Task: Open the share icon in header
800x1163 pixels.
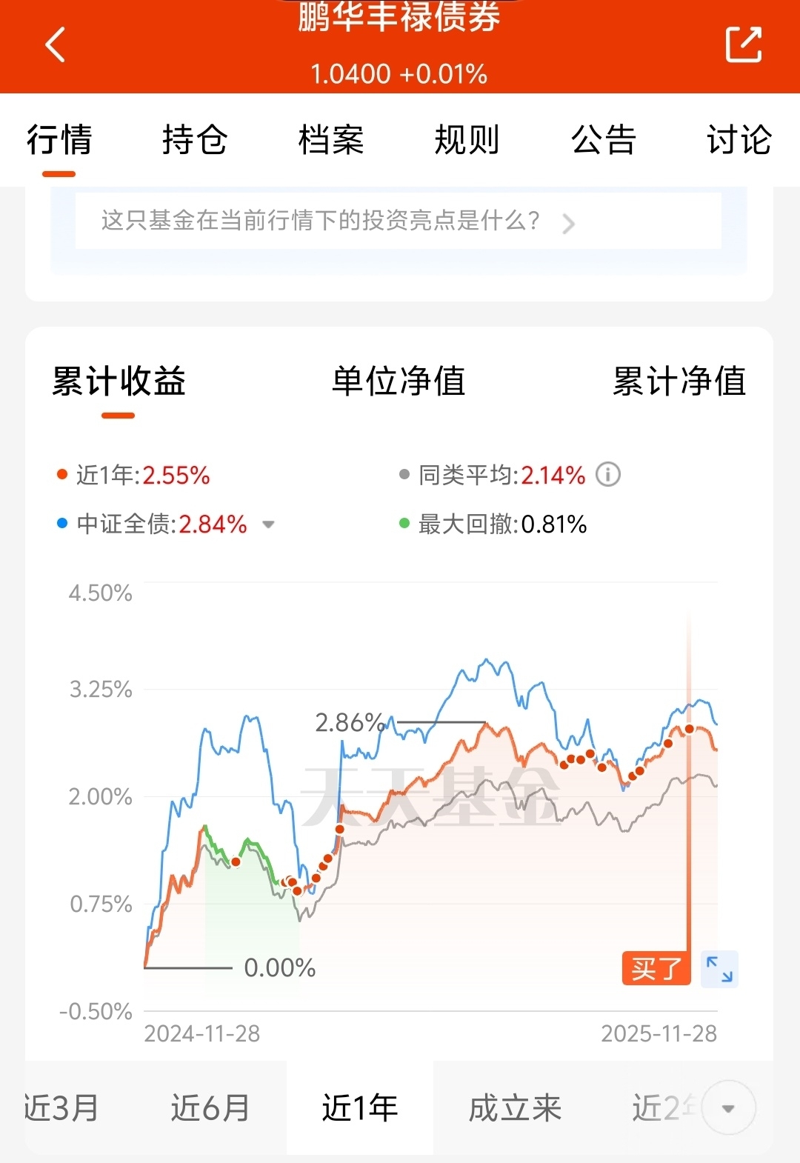Action: pos(743,44)
